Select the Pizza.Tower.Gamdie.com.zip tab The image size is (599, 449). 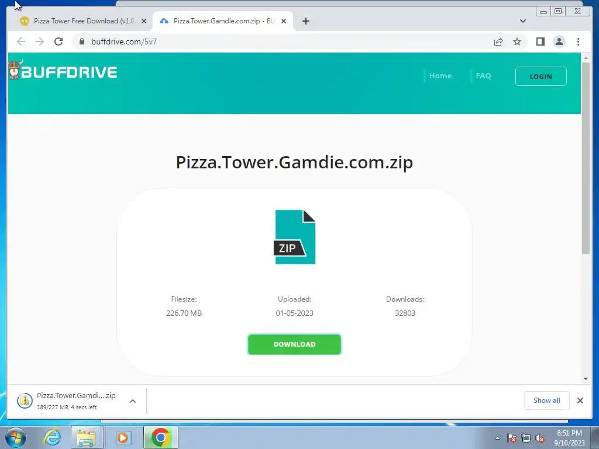(223, 21)
